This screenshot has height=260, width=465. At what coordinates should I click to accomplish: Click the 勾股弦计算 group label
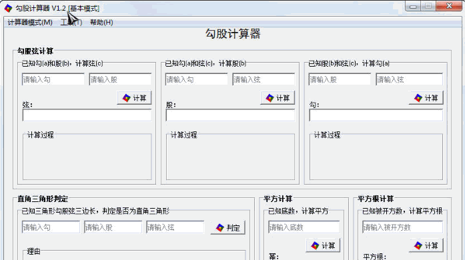point(35,51)
